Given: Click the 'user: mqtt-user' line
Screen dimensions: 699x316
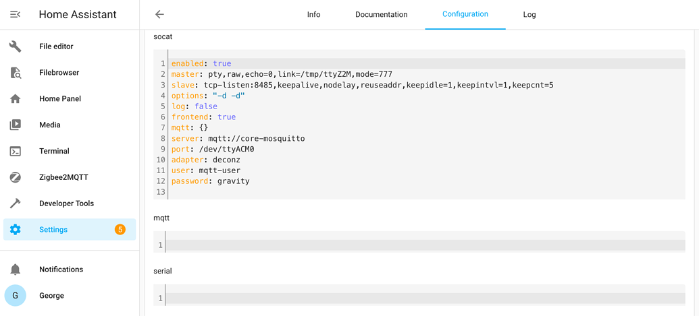Looking at the screenshot, I should coord(205,170).
